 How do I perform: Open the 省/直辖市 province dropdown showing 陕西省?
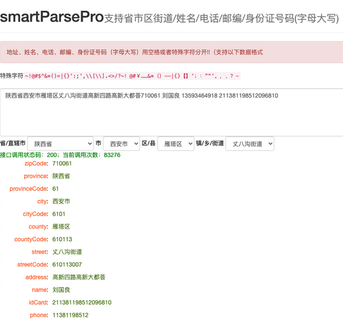click(60, 144)
